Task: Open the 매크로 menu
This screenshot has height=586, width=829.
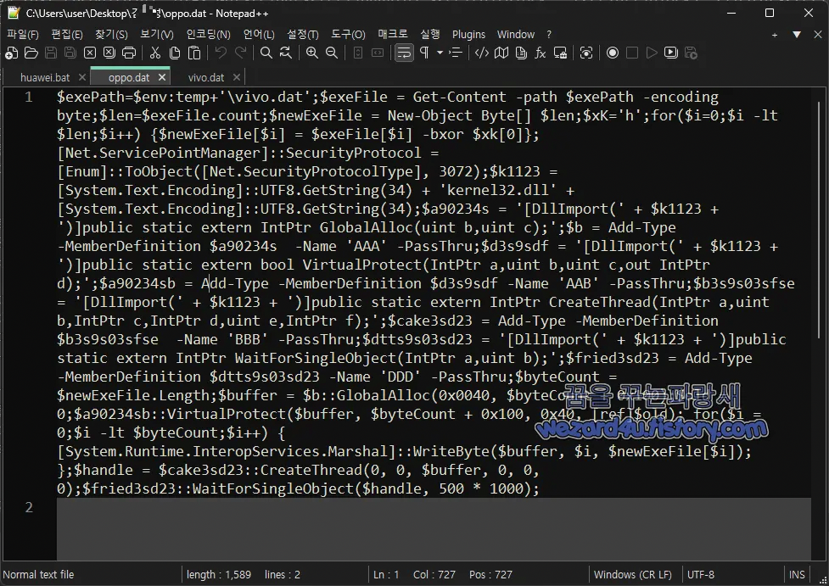Action: click(393, 35)
